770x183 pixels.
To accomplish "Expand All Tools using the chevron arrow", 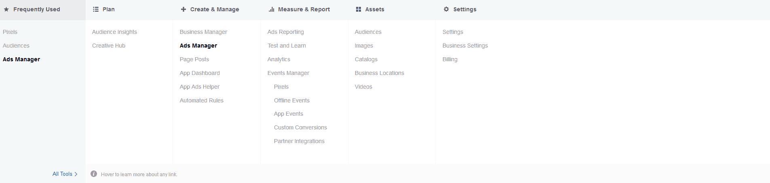I will pos(76,174).
